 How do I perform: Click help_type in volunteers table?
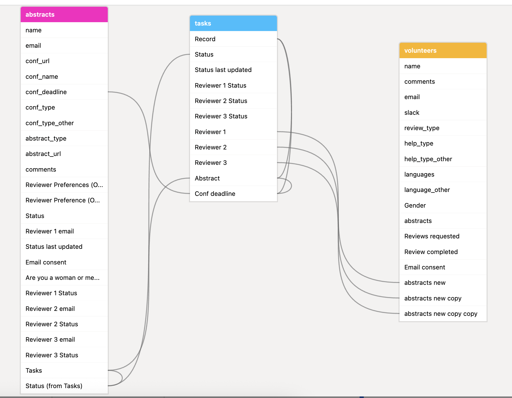click(443, 143)
